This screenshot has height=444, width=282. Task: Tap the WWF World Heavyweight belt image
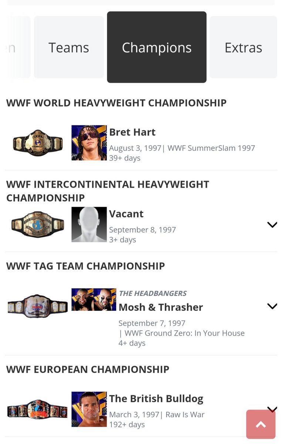click(x=38, y=143)
